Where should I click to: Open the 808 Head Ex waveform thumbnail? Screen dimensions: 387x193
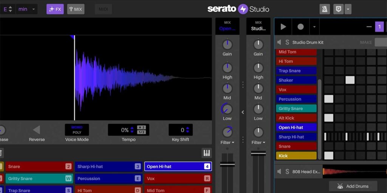(354, 172)
